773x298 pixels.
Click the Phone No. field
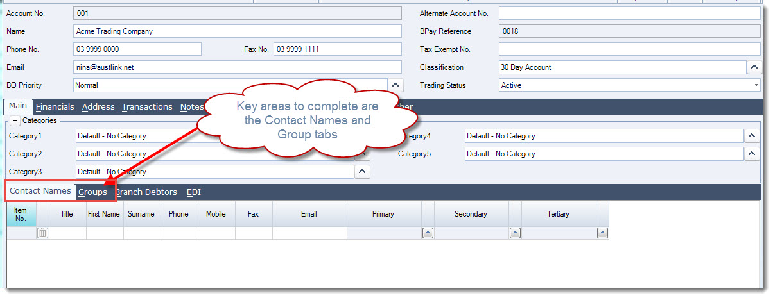[x=137, y=49]
